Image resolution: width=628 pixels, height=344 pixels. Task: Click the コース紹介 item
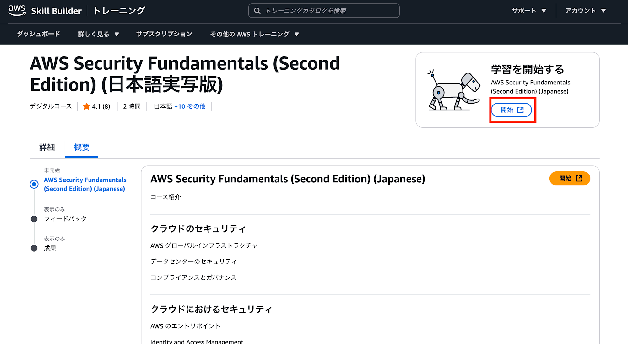click(x=165, y=197)
